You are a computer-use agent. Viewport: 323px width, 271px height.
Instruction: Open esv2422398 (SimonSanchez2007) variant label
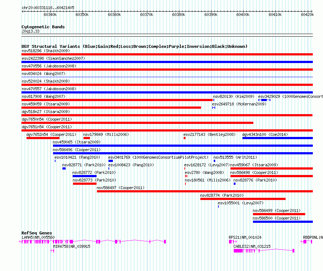[x=53, y=58]
